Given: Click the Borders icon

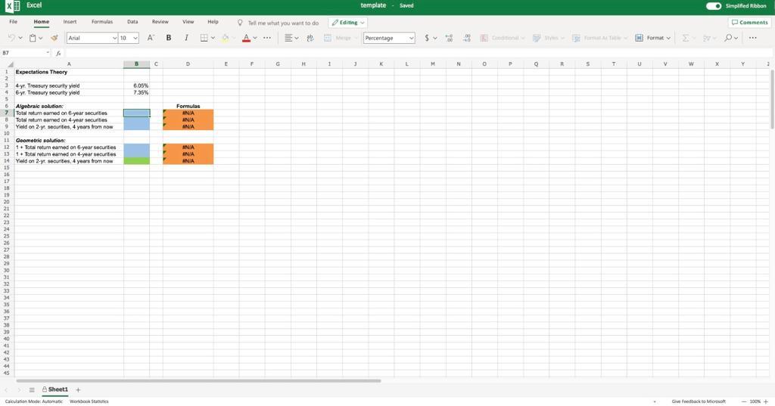Looking at the screenshot, I should tap(204, 38).
